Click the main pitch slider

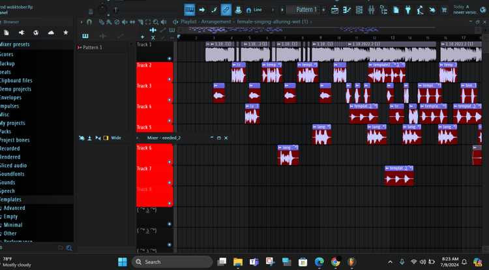tap(115, 10)
